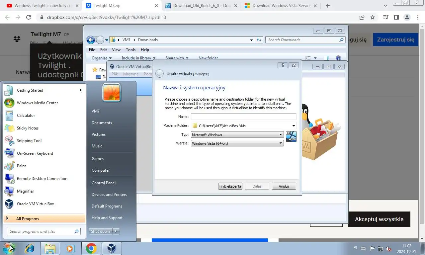This screenshot has height=255, width=425.
Task: Click the back arrow in the VM wizard
Action: click(x=159, y=74)
